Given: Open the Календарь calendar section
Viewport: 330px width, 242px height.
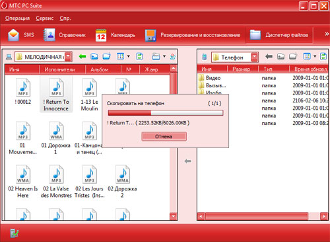Looking at the screenshot, I should click(x=115, y=35).
